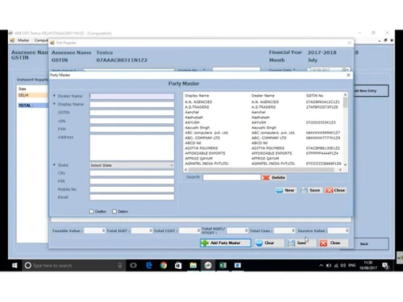Viewport: 403px width, 302px height.
Task: Click into the PAN input field
Action: point(131,129)
